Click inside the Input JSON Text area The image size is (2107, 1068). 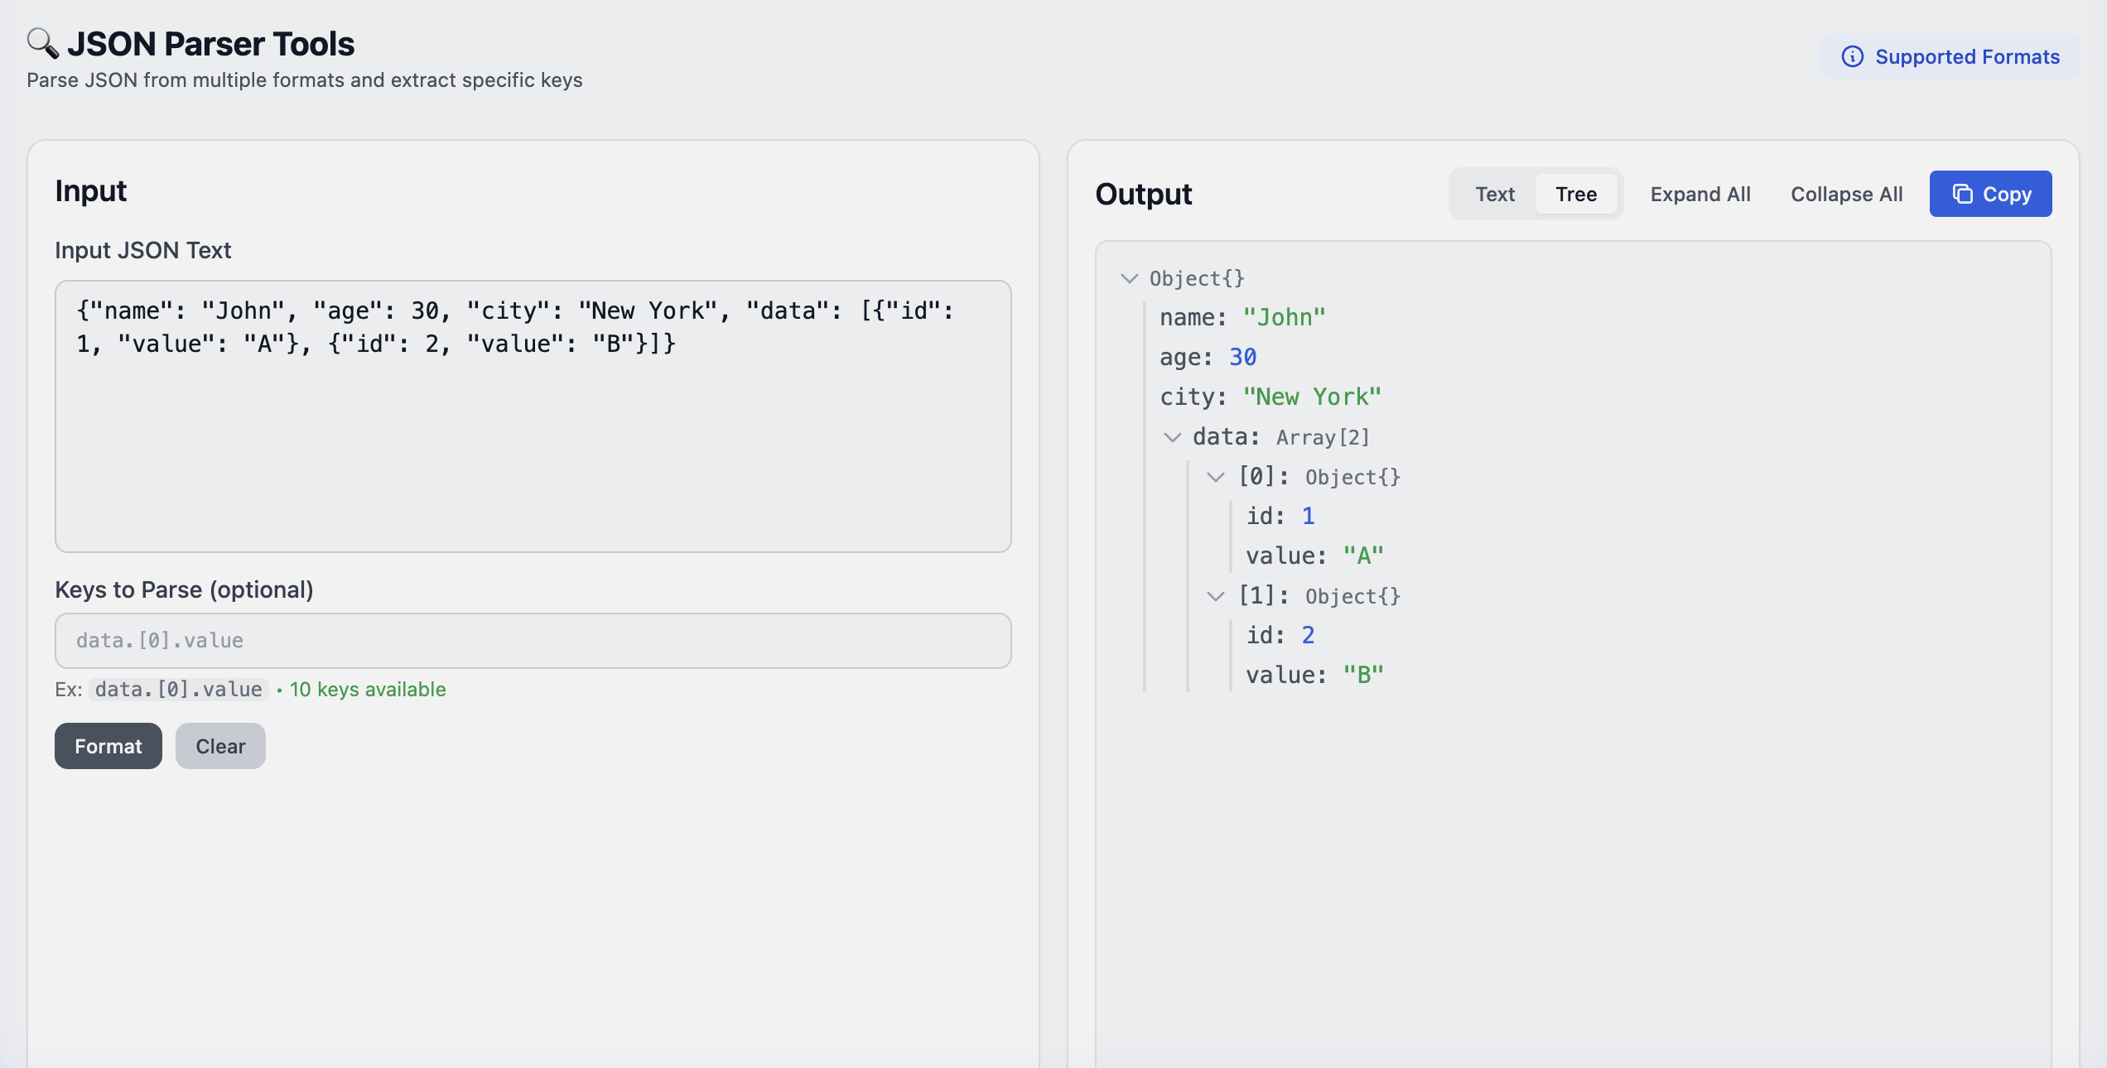click(533, 447)
